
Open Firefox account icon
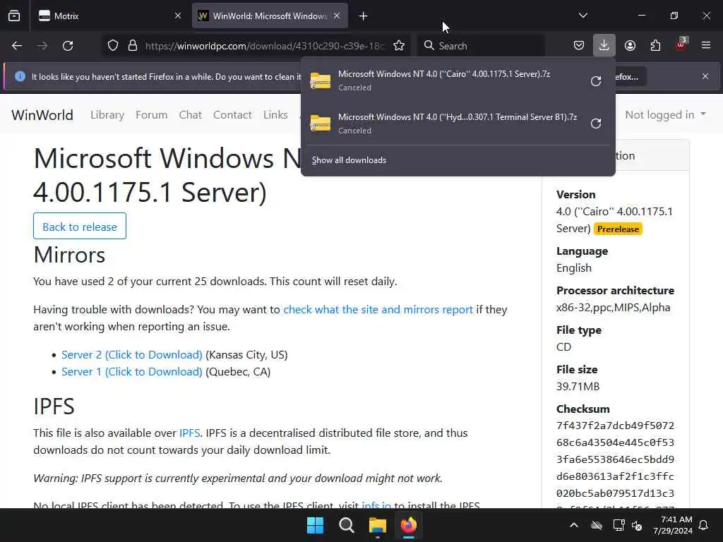click(x=630, y=46)
